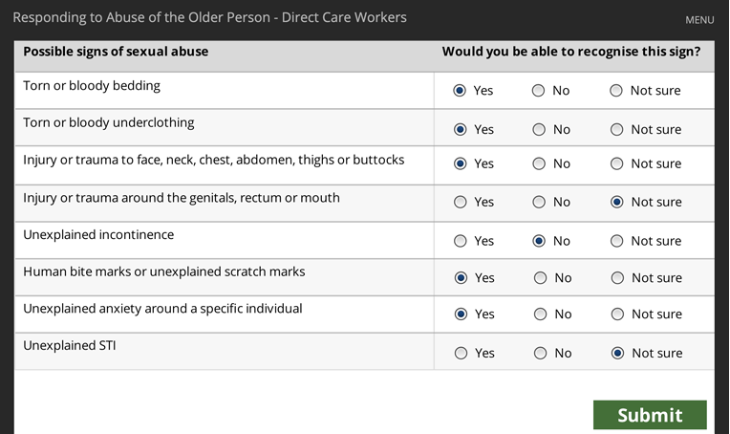Pick Not sure for Torn or bloody underclothing

pos(616,129)
